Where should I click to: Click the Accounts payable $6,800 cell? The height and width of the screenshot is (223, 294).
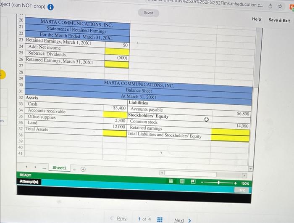coord(231,114)
